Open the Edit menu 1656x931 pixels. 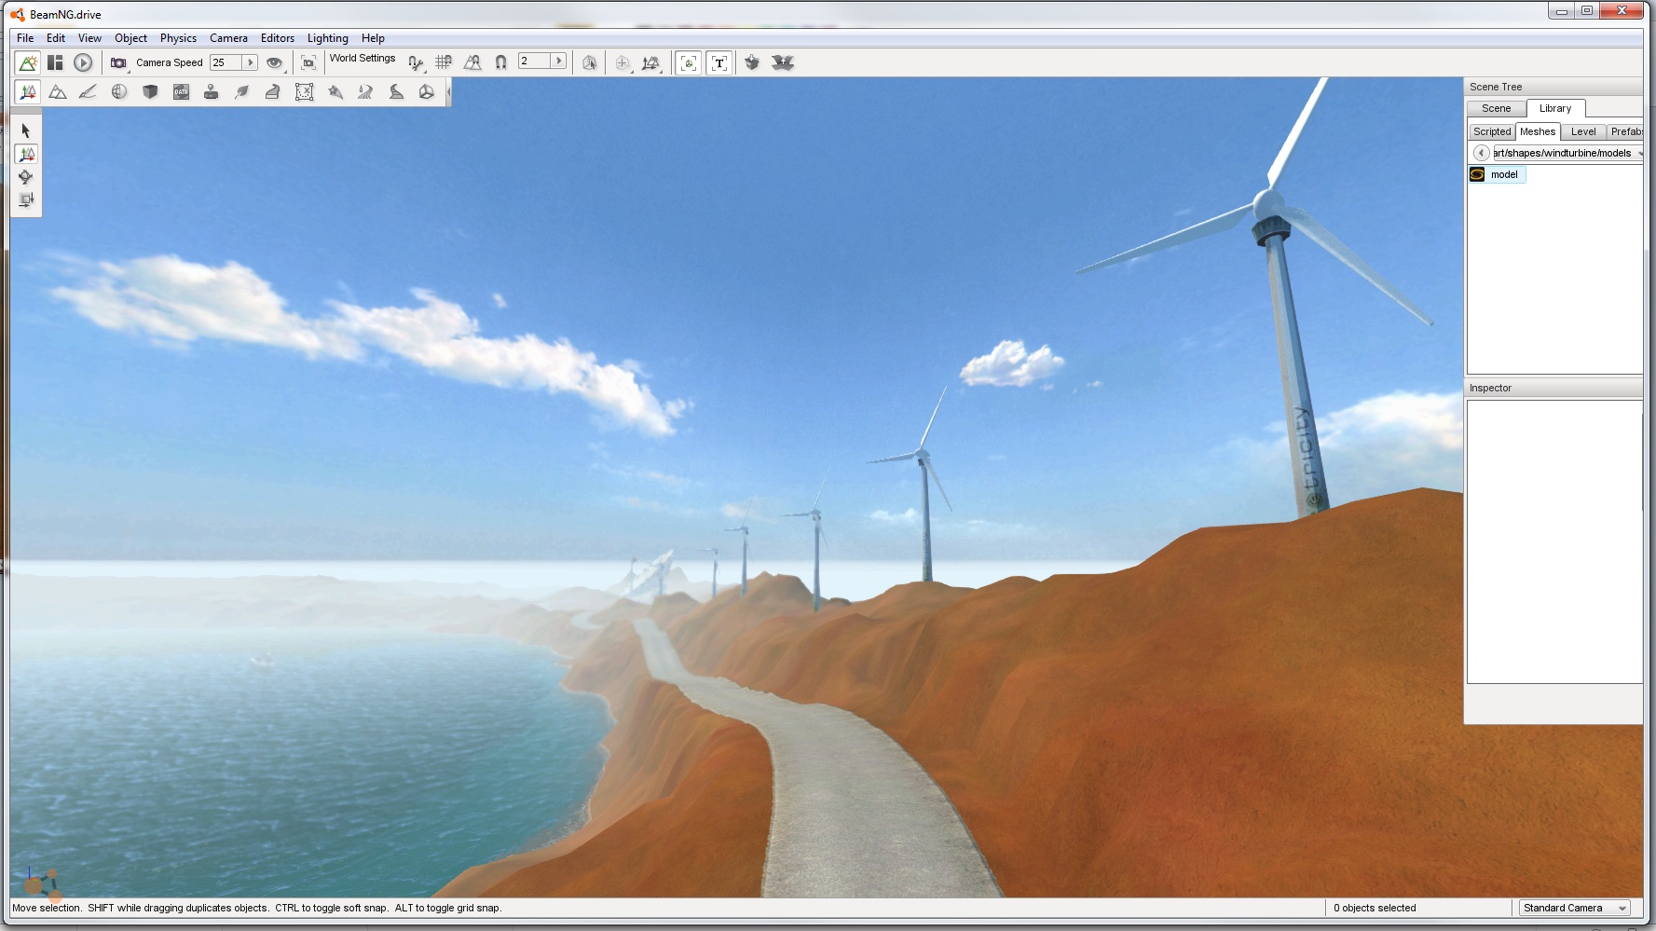56,38
